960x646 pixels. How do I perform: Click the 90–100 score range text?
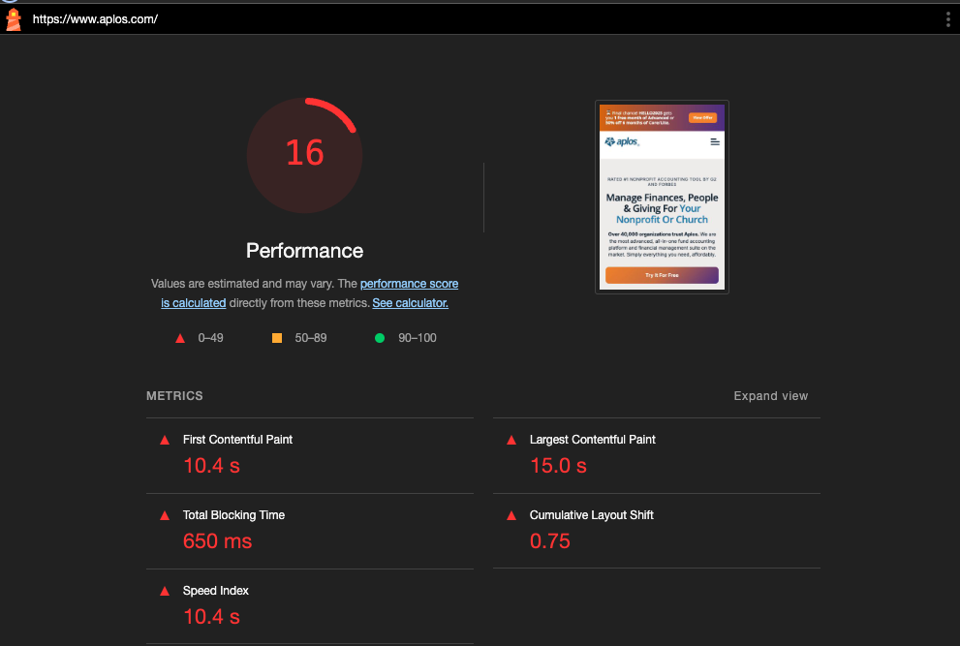point(417,338)
